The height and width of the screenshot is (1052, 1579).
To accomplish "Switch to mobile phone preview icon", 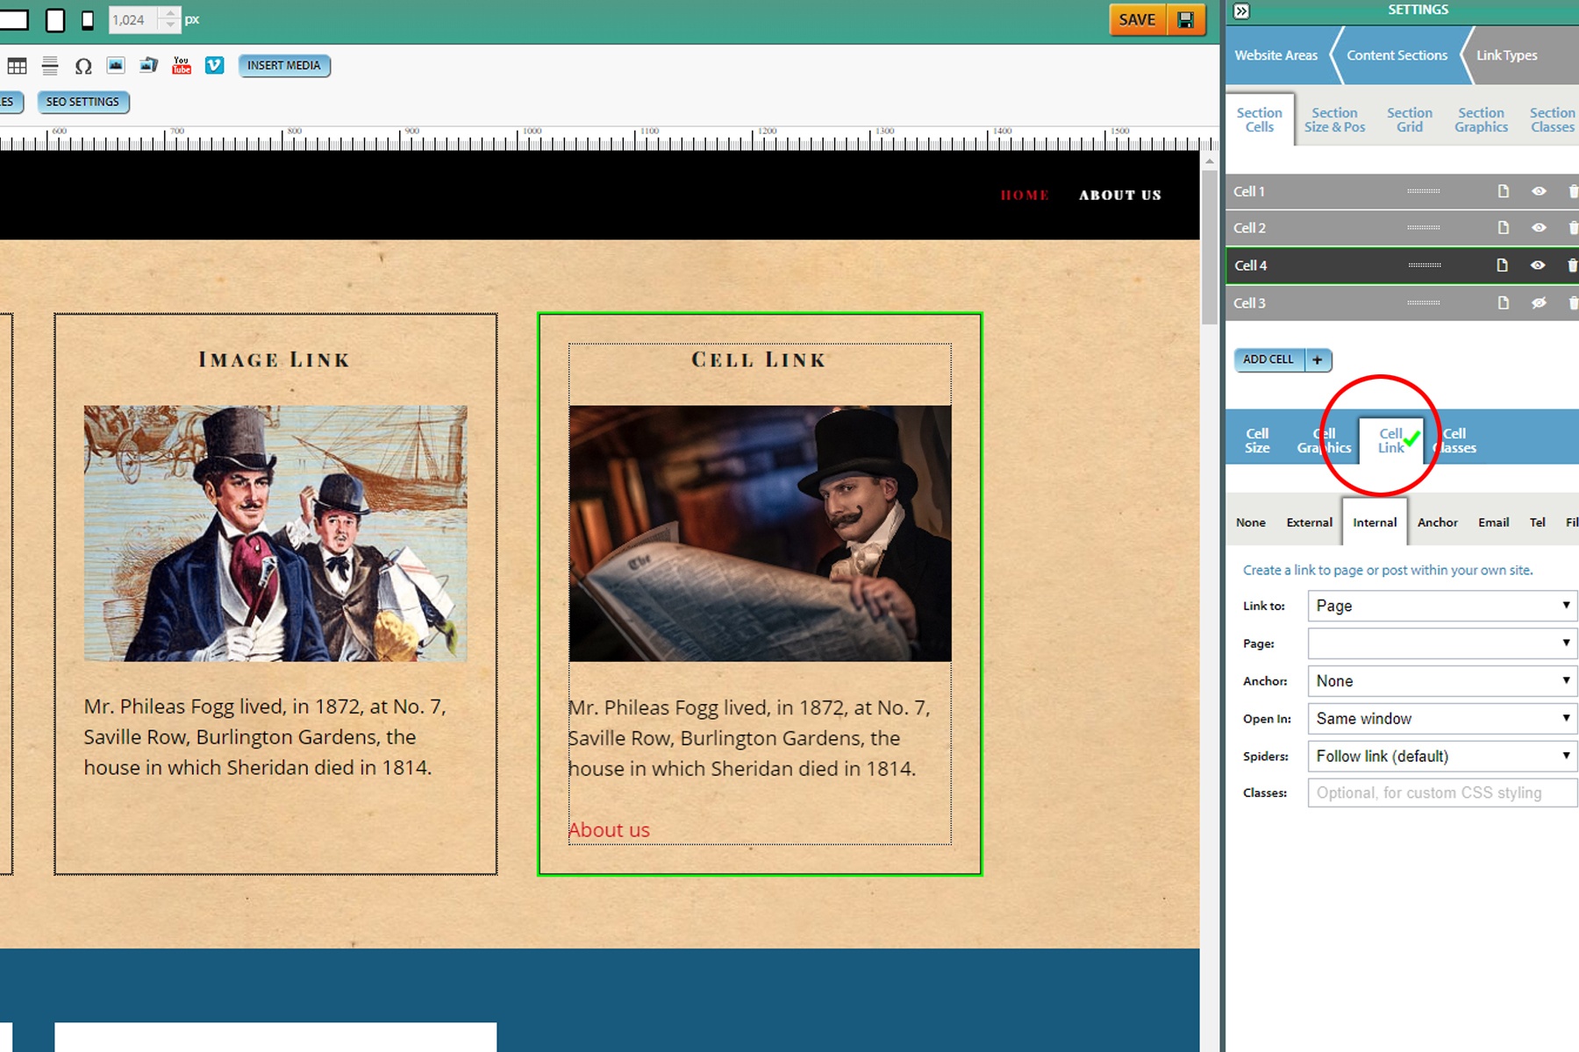I will coord(88,20).
